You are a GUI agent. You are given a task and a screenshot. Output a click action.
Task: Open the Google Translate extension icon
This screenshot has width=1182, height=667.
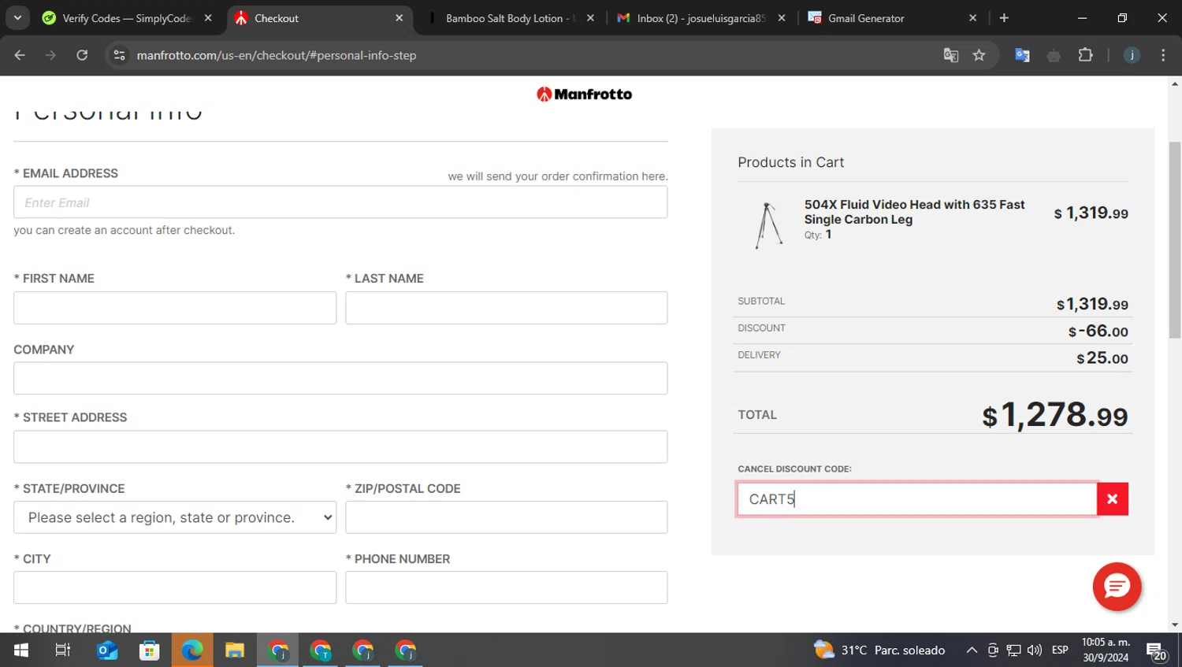pyautogui.click(x=1022, y=55)
